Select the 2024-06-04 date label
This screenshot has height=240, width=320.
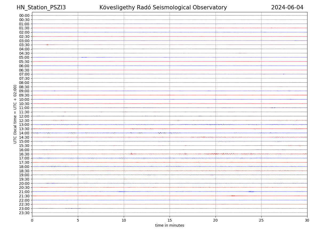287,7
